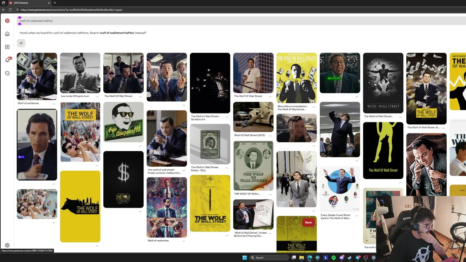466x262 pixels.
Task: Open the search filters button
Action: [x=21, y=43]
